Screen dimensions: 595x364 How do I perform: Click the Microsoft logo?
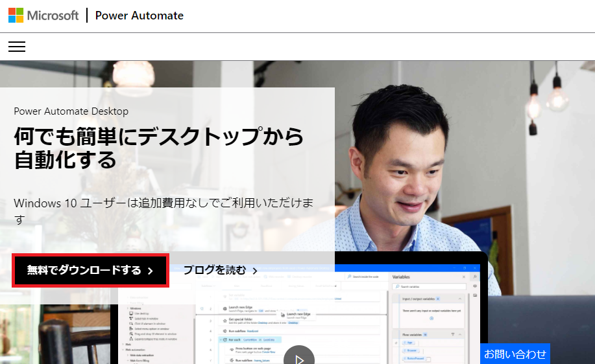43,16
